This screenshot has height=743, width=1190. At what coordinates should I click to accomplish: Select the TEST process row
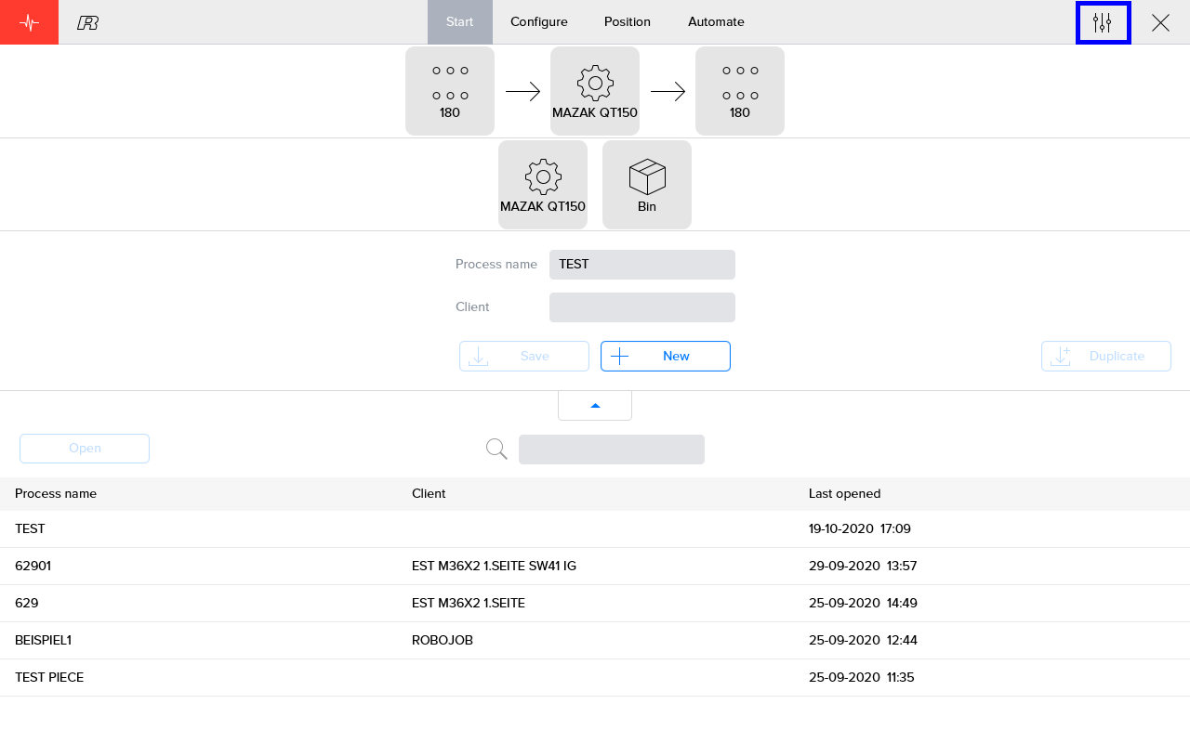pos(595,528)
